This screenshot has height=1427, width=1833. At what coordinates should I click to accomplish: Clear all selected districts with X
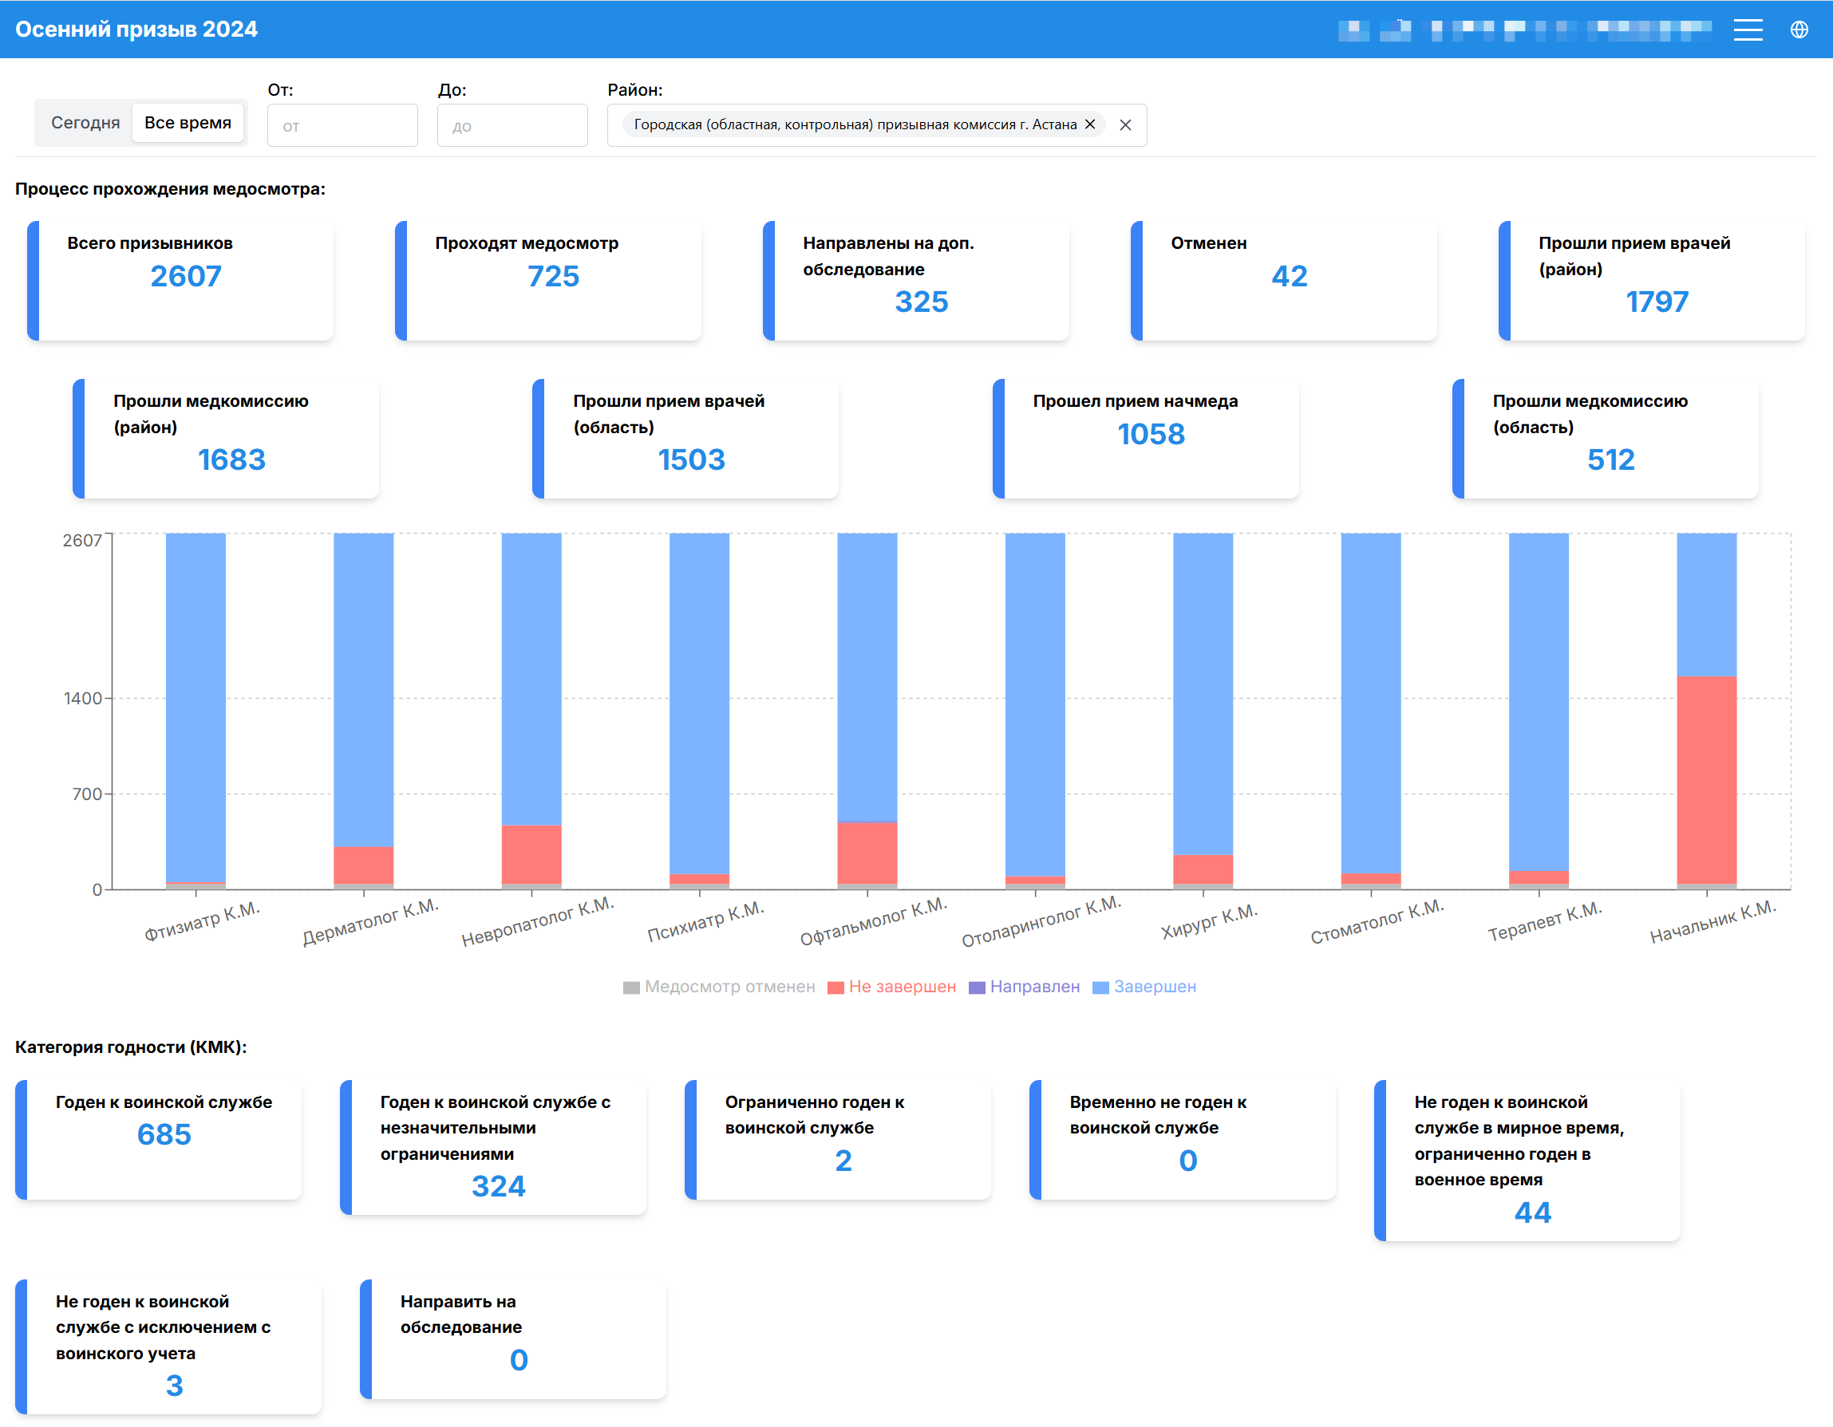click(1125, 125)
